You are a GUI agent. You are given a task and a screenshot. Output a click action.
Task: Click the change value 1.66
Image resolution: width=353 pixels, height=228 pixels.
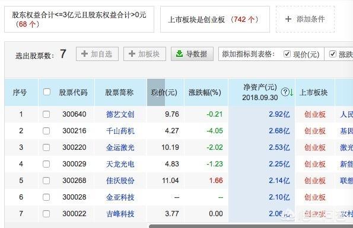pos(216,181)
